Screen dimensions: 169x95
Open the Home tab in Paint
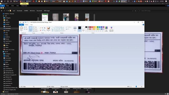(26, 25)
